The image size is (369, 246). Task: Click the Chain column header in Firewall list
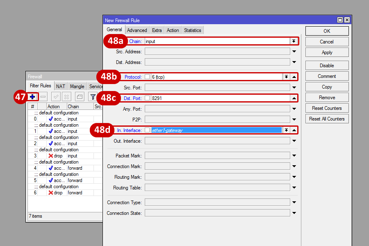pyautogui.click(x=80, y=107)
